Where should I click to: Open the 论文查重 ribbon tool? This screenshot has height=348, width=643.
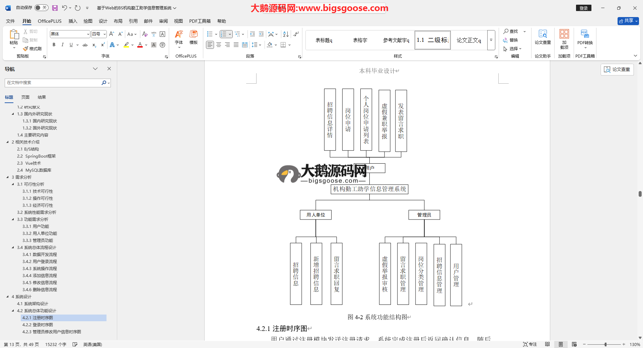click(x=543, y=37)
